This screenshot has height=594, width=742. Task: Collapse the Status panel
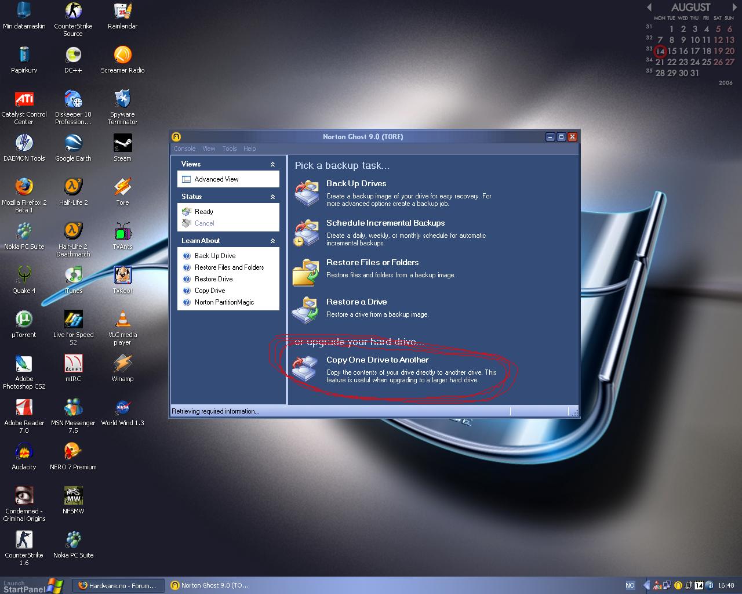tap(272, 197)
